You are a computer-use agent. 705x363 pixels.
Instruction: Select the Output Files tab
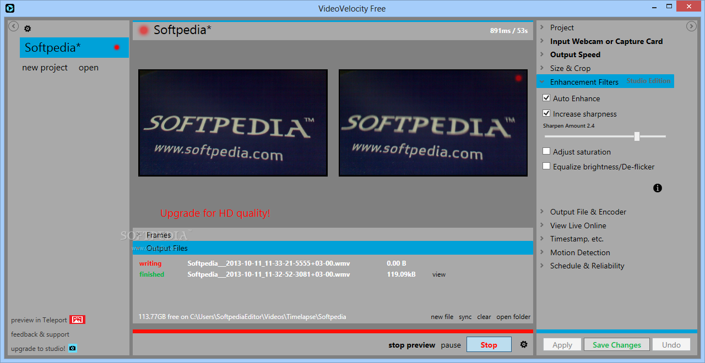tap(333, 248)
